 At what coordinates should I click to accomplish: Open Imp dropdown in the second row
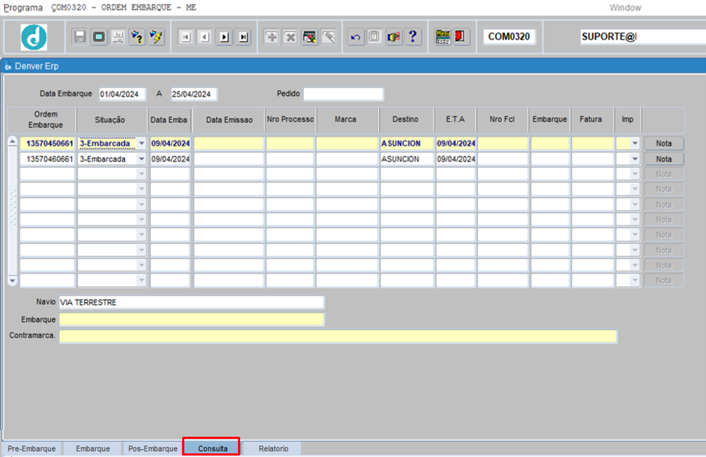click(635, 159)
